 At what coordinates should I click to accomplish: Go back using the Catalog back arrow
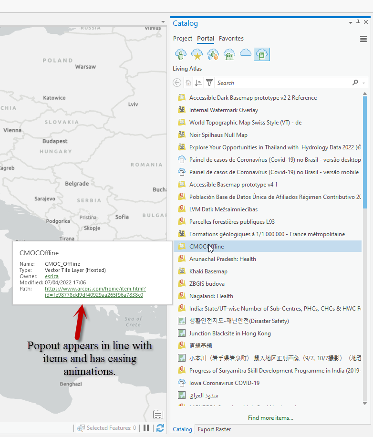(177, 83)
